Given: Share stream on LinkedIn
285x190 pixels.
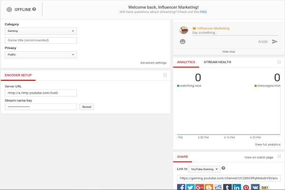Looking at the screenshot, I should (237, 187).
